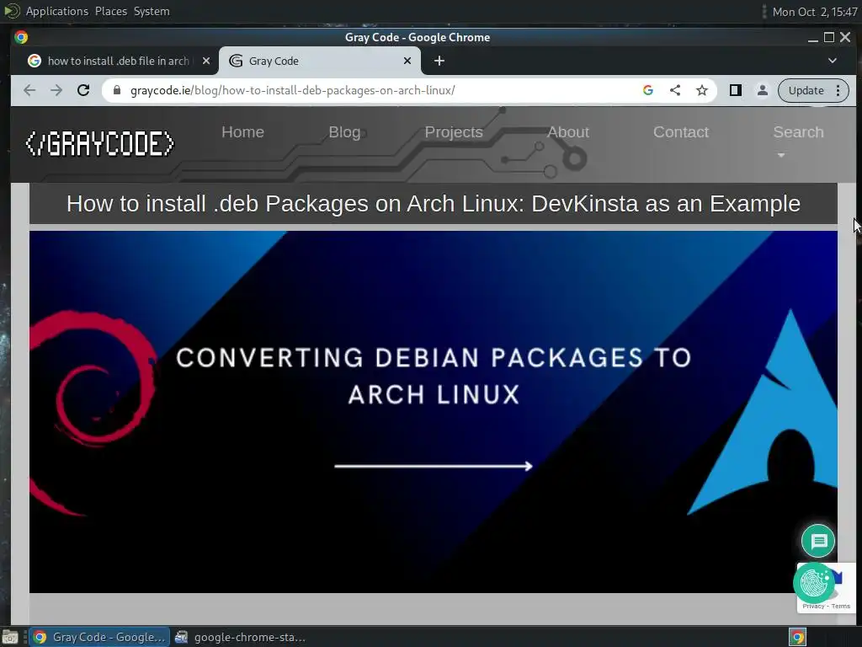Select the Gray Code tab

click(x=320, y=61)
